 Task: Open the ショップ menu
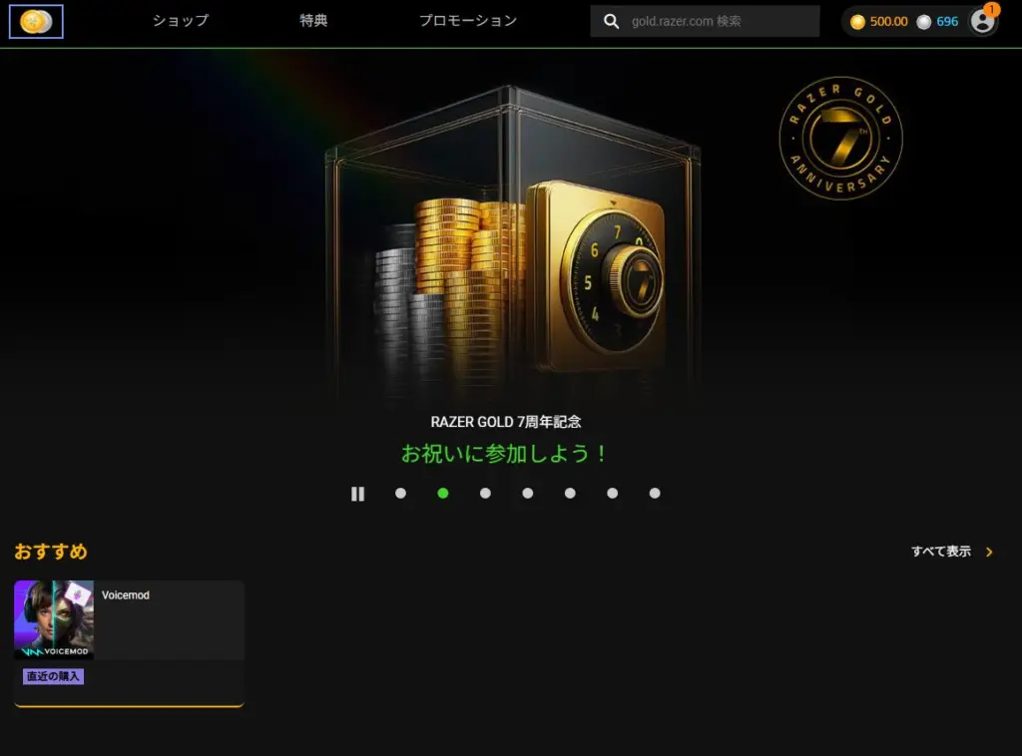pos(181,21)
